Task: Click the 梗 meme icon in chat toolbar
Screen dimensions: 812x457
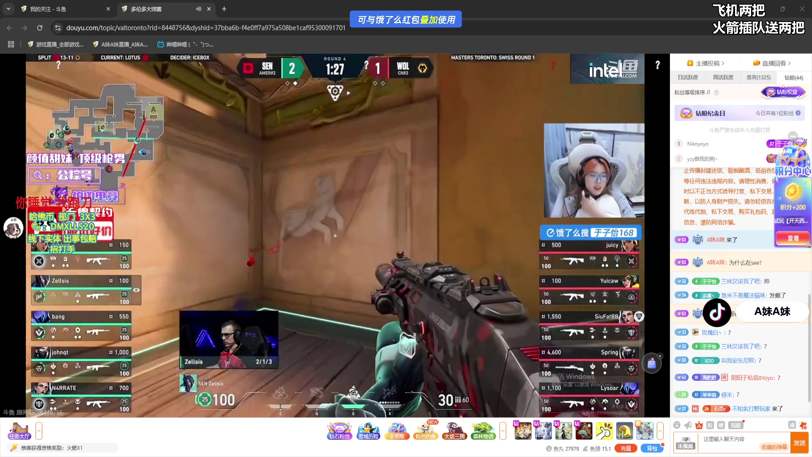Action: tap(721, 425)
